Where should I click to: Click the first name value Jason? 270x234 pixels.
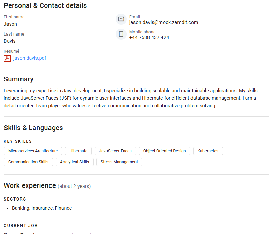(10, 24)
